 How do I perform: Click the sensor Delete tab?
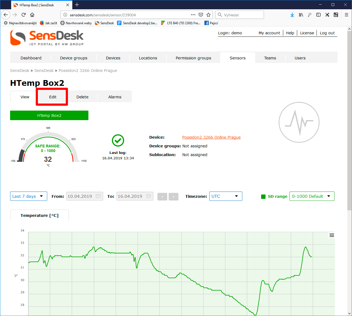82,97
